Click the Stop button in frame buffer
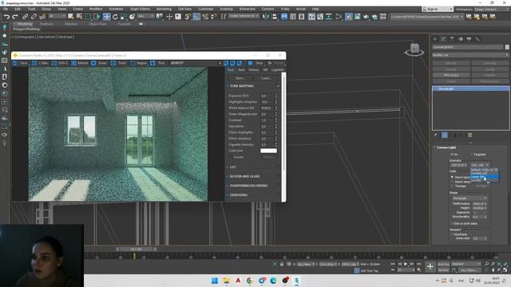 [256, 63]
